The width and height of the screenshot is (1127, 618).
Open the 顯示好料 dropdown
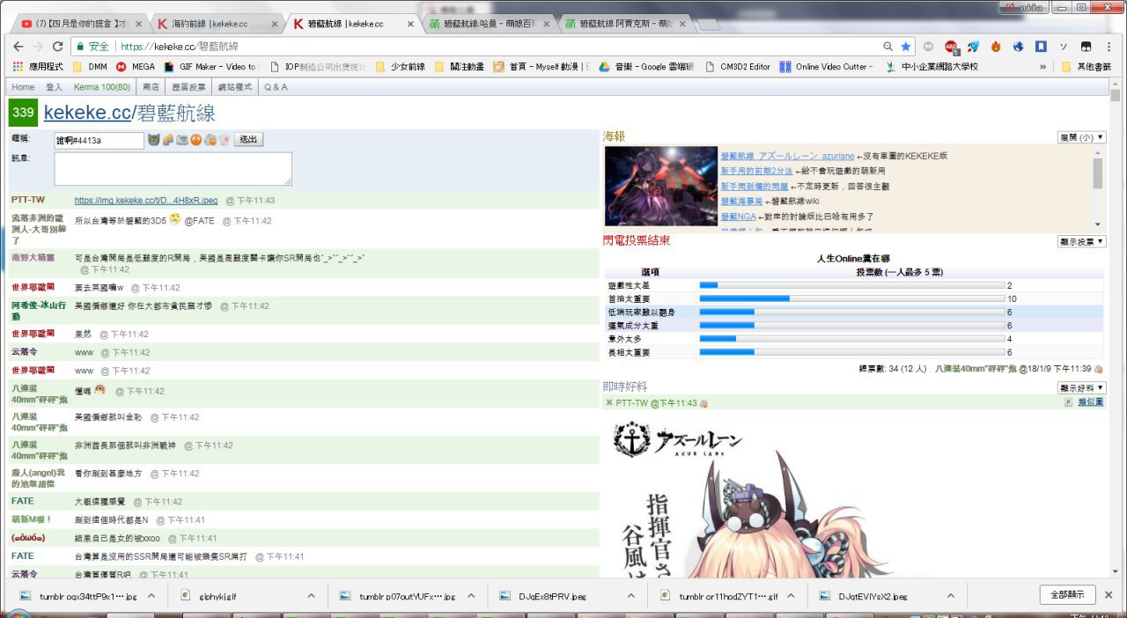point(1081,387)
